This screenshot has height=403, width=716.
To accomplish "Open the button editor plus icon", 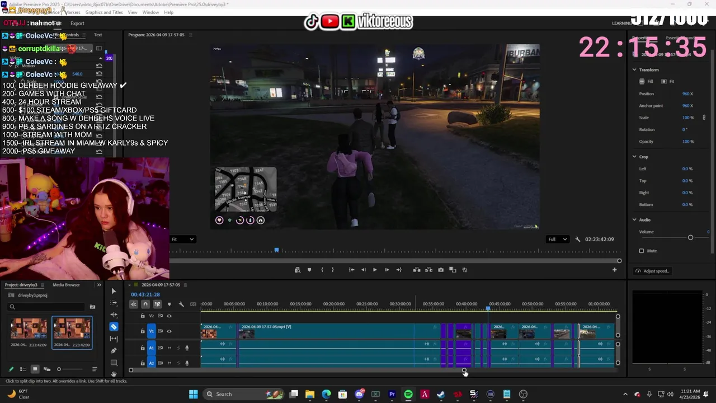I will click(x=614, y=270).
